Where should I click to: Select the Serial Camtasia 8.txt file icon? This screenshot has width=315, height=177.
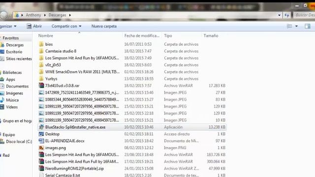[x=41, y=175]
